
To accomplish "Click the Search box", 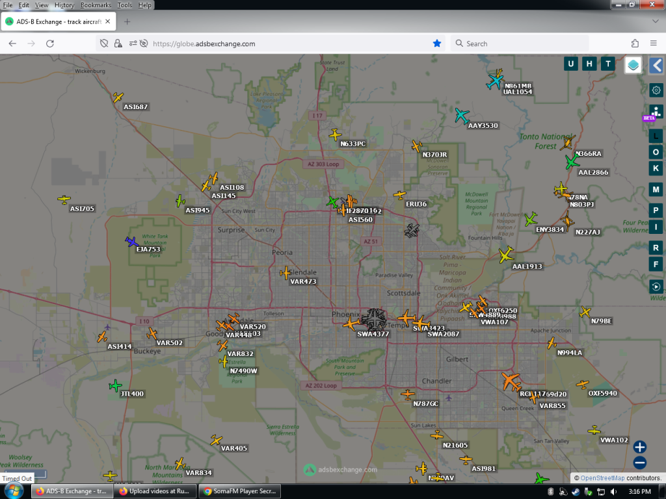I will pyautogui.click(x=520, y=44).
